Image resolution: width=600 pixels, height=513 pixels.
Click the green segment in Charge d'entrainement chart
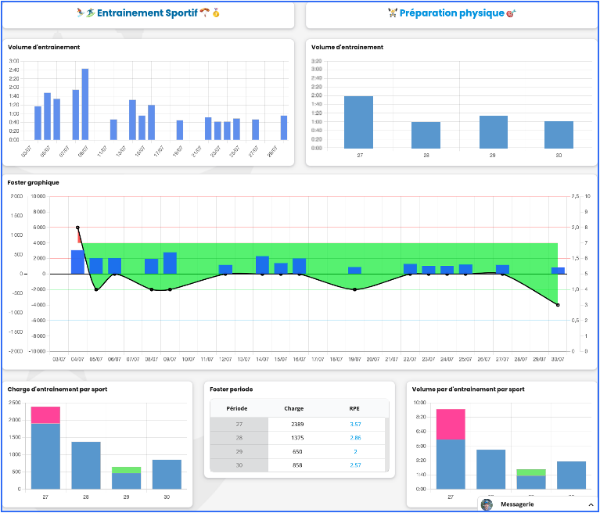[x=127, y=470]
